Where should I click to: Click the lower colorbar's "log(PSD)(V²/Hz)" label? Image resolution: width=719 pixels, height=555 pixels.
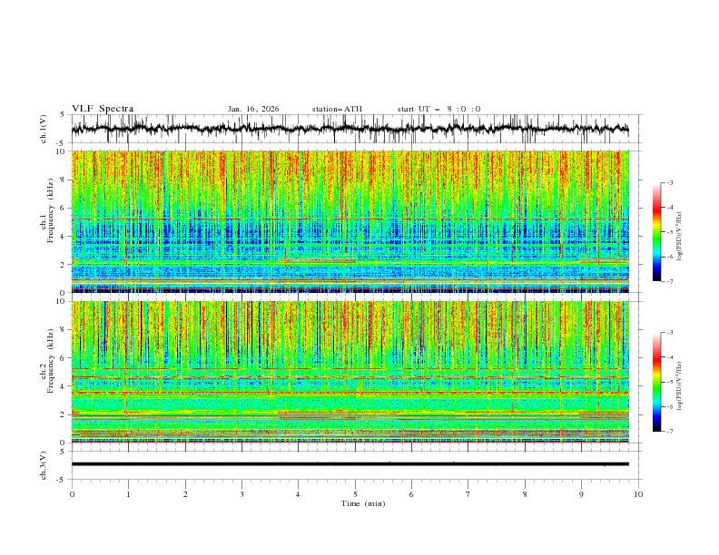[679, 386]
